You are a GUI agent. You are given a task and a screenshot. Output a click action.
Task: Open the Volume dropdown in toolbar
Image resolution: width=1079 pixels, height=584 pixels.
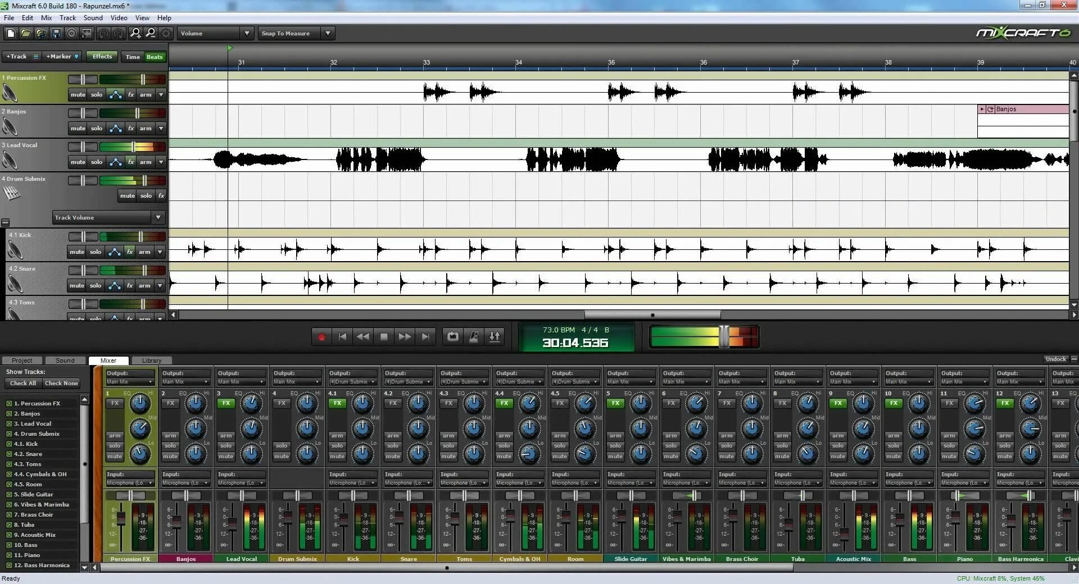coord(215,33)
